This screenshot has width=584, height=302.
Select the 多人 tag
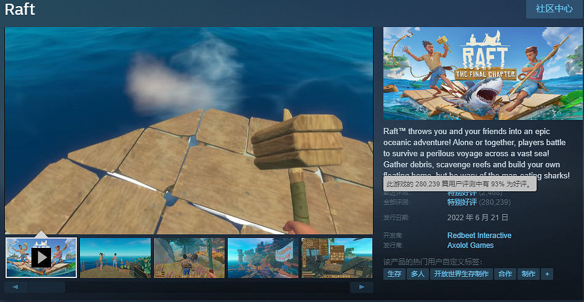[x=417, y=274]
